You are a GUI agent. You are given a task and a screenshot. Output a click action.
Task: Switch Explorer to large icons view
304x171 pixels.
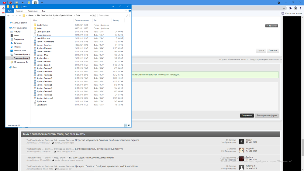(129, 125)
